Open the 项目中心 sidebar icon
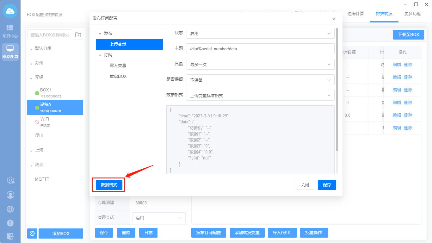Image resolution: width=432 pixels, height=243 pixels. [10, 31]
